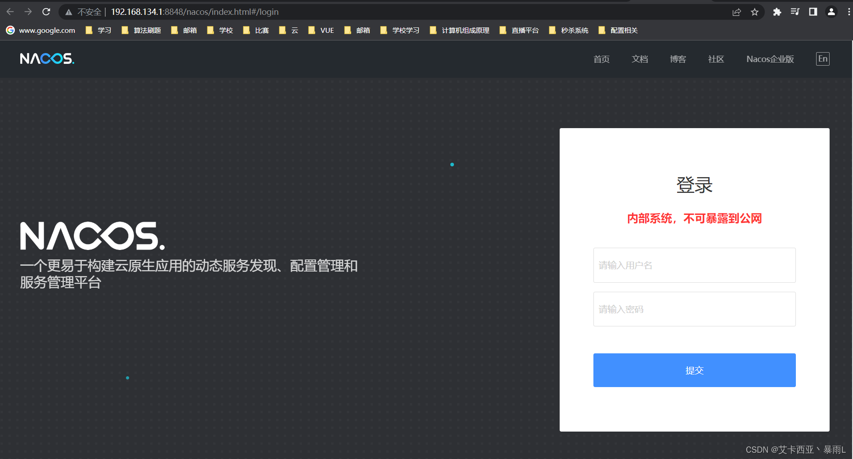The width and height of the screenshot is (853, 459).
Task: Open www.google.com bookmark
Action: click(40, 30)
